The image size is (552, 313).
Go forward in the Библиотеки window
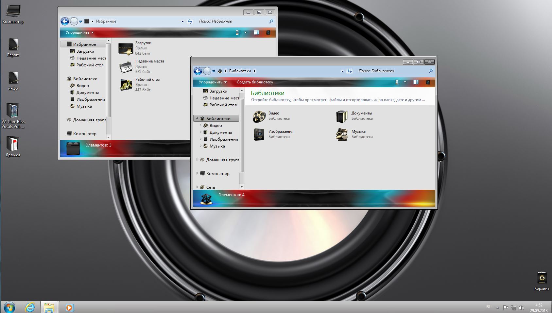coord(207,71)
